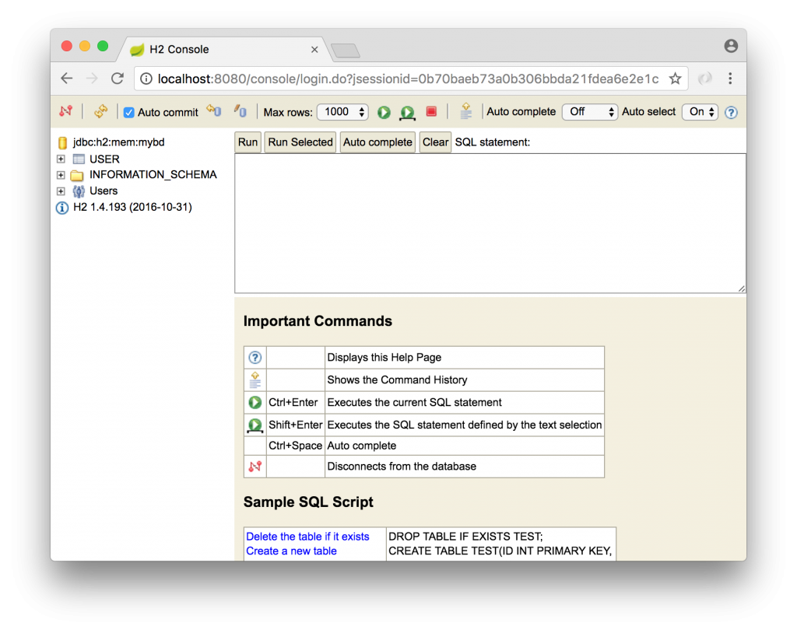Click command history icon in commands table
797x633 pixels.
tap(255, 380)
